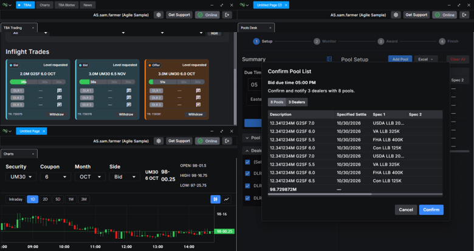
Task: Click progress timer on UM30 6.5 NOV card
Action: click(x=108, y=82)
